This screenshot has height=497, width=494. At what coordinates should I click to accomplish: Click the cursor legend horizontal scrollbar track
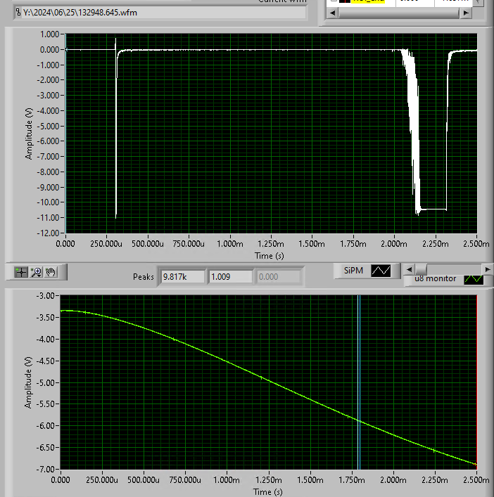399,13
